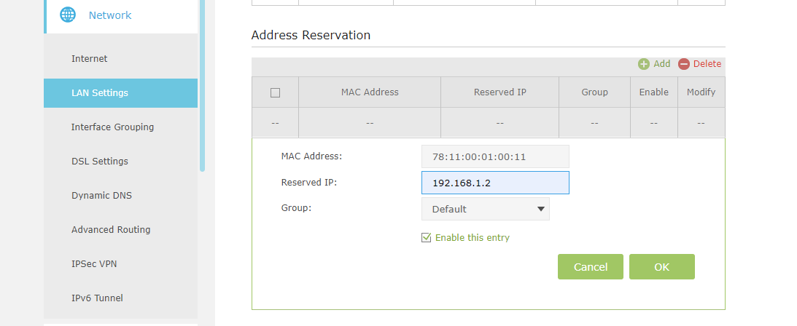Tick the select-all checkbox in table header
The width and height of the screenshot is (797, 326).
point(275,93)
